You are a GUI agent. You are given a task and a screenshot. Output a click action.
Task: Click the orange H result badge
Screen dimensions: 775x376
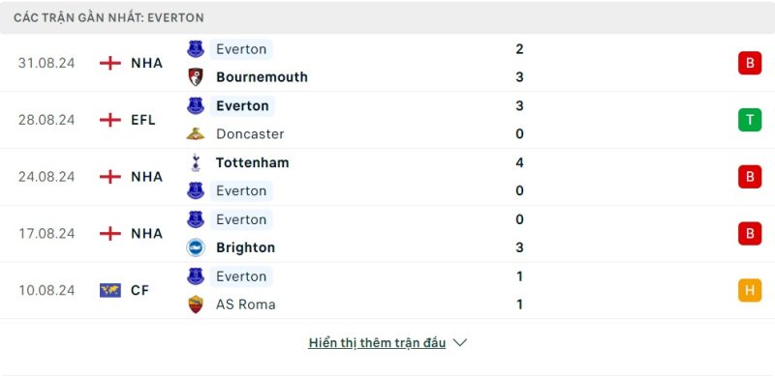click(x=750, y=290)
